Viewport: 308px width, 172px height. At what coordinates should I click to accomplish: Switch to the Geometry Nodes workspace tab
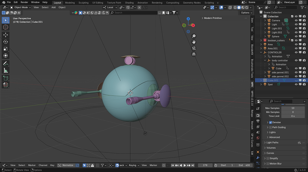(x=192, y=3)
